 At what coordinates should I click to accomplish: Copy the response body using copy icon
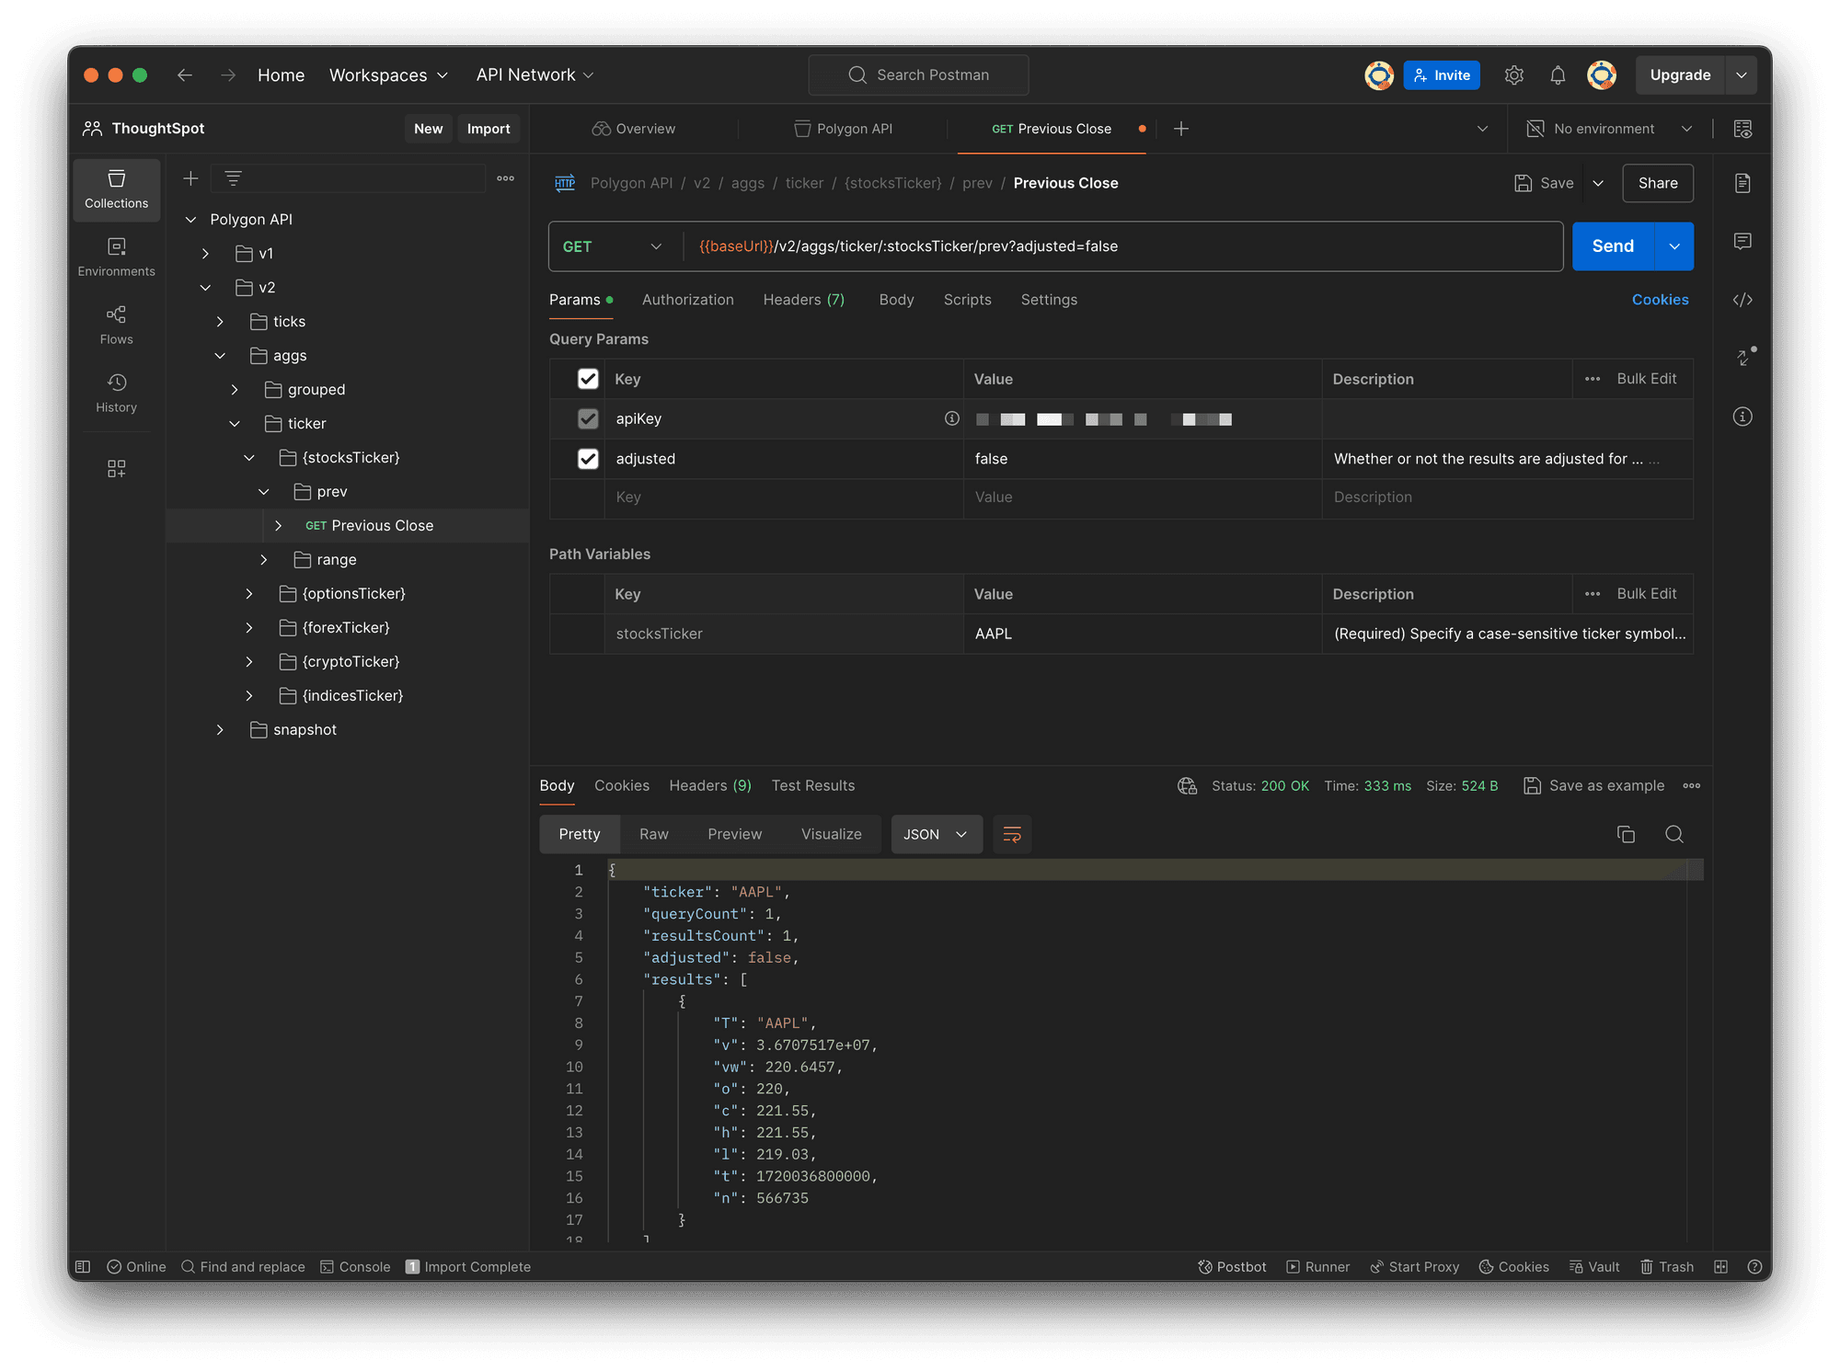pos(1626,834)
